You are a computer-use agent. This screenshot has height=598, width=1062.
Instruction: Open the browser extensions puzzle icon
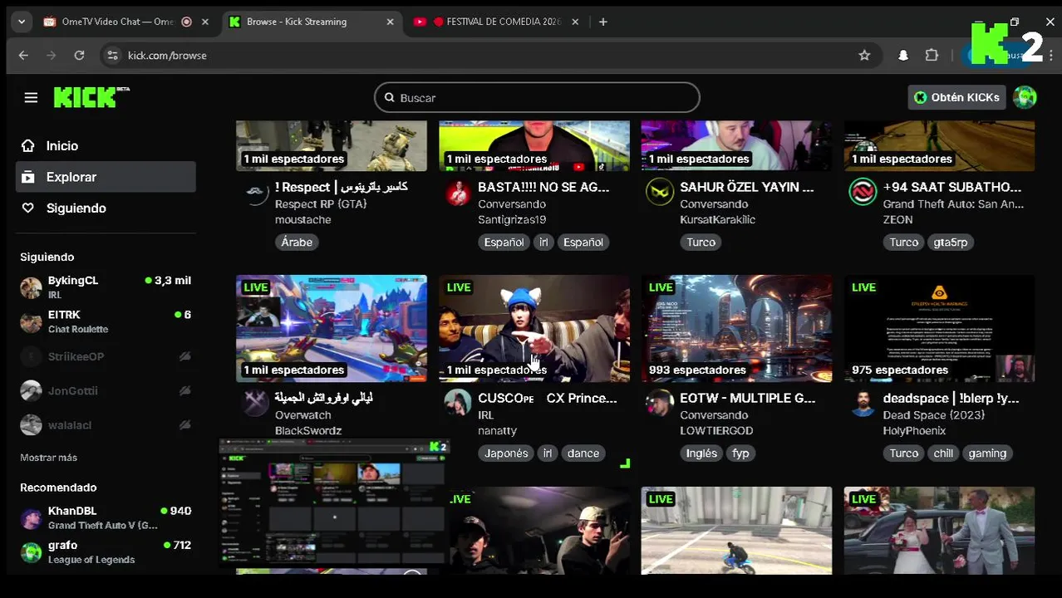coord(932,55)
